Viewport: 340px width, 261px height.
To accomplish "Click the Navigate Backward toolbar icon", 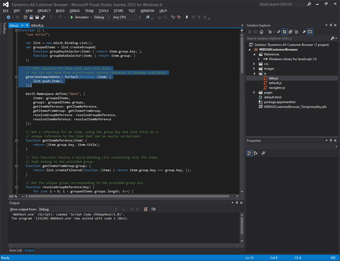I will pyautogui.click(x=8, y=17).
